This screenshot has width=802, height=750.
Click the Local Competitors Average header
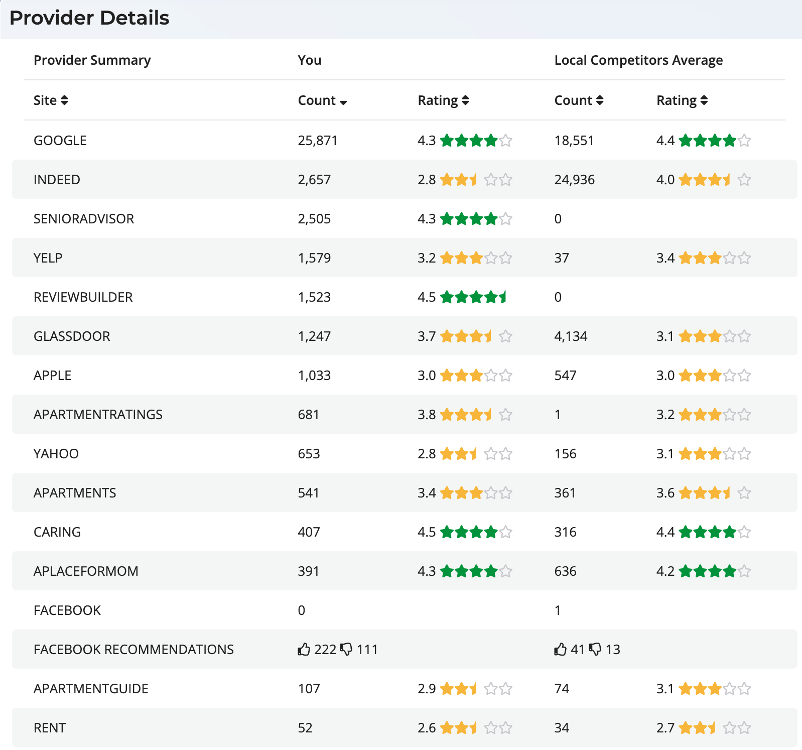click(639, 60)
